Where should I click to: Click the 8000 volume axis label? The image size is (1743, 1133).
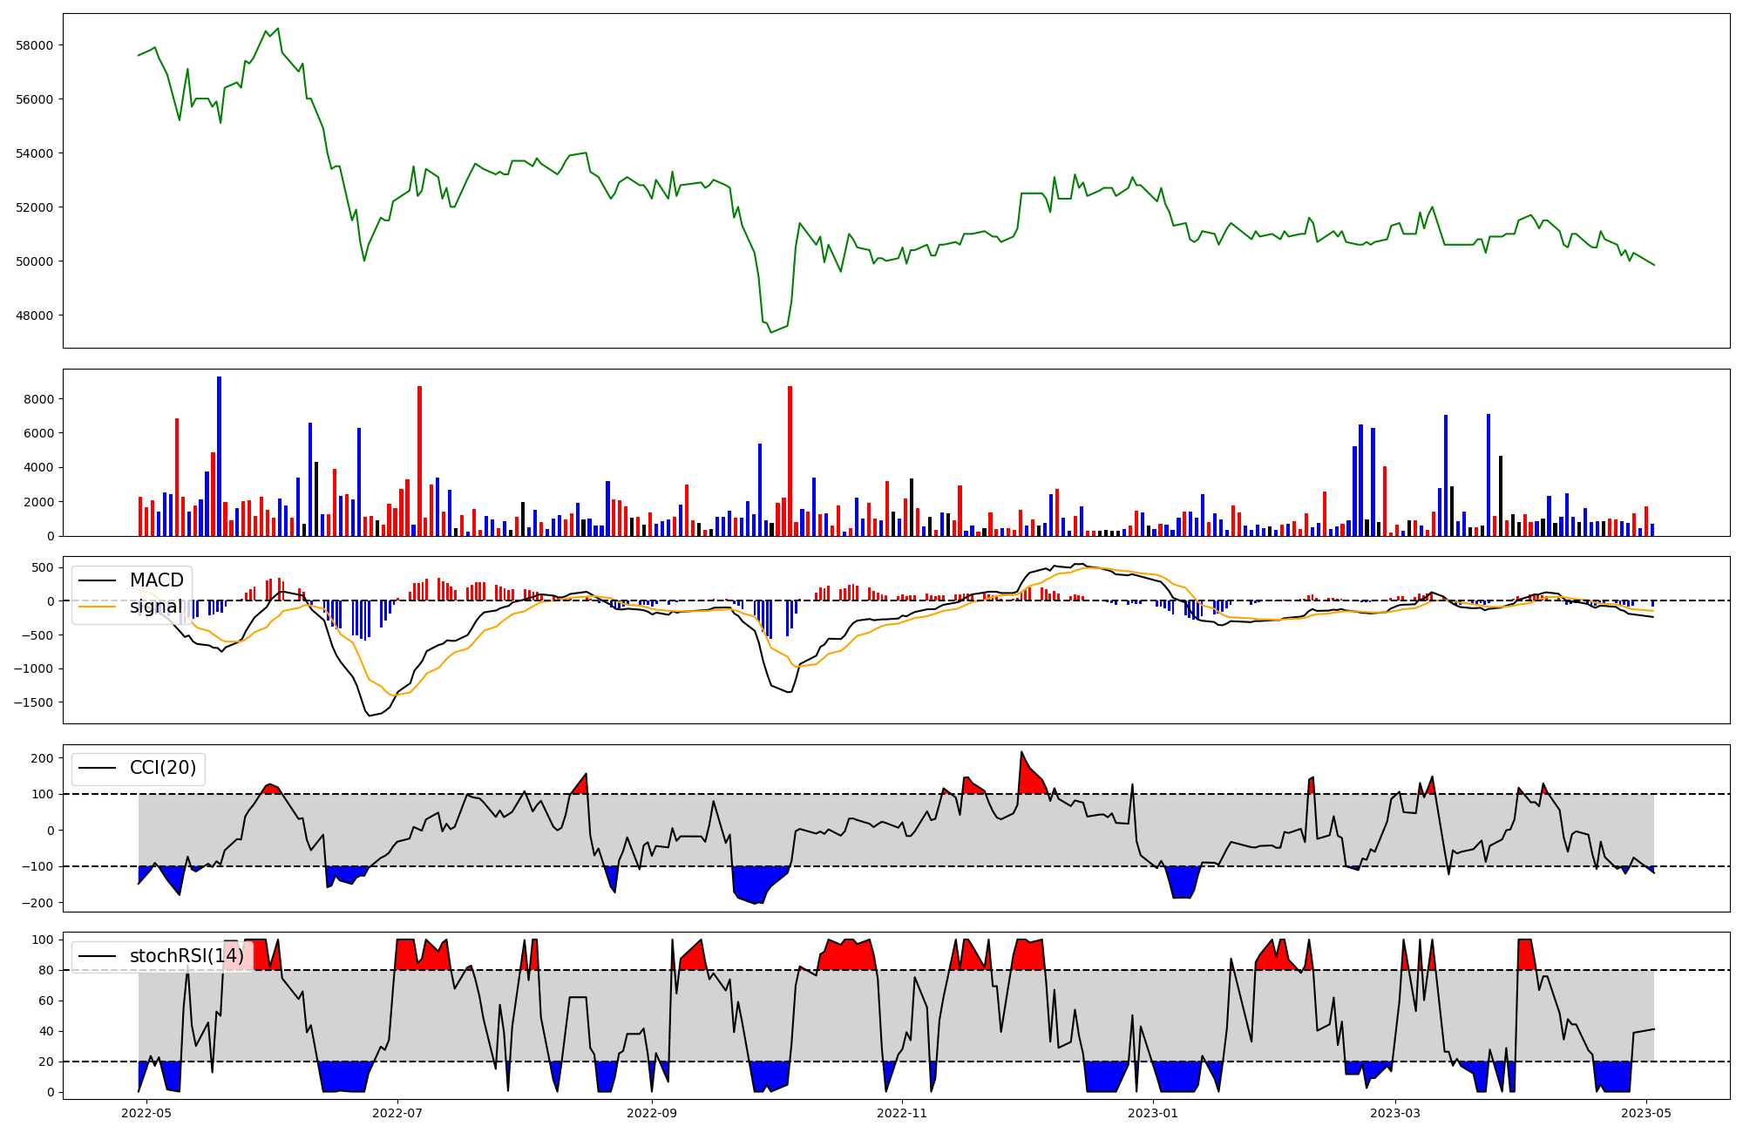coord(39,399)
